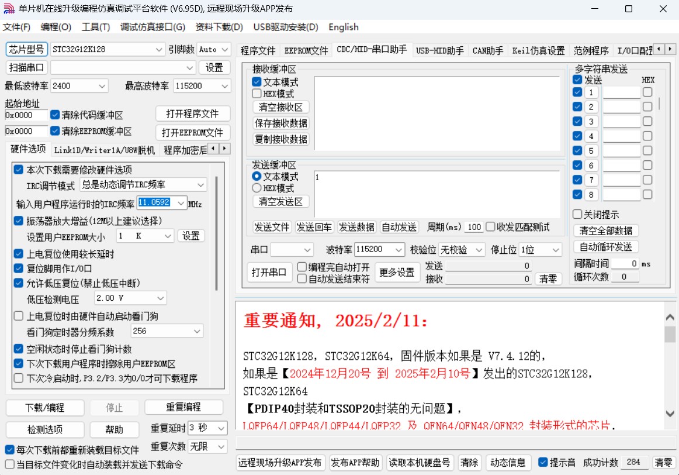Open 资料下载(D) menu
This screenshot has width=679, height=475.
[219, 27]
